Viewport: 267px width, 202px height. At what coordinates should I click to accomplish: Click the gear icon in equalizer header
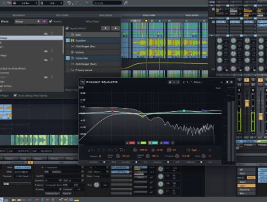pos(232,82)
